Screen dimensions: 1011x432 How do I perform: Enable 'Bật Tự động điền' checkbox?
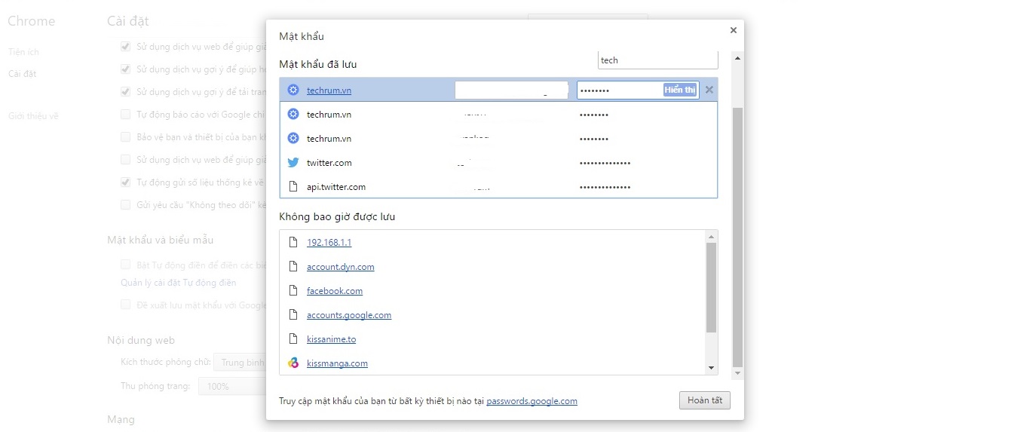pyautogui.click(x=126, y=265)
